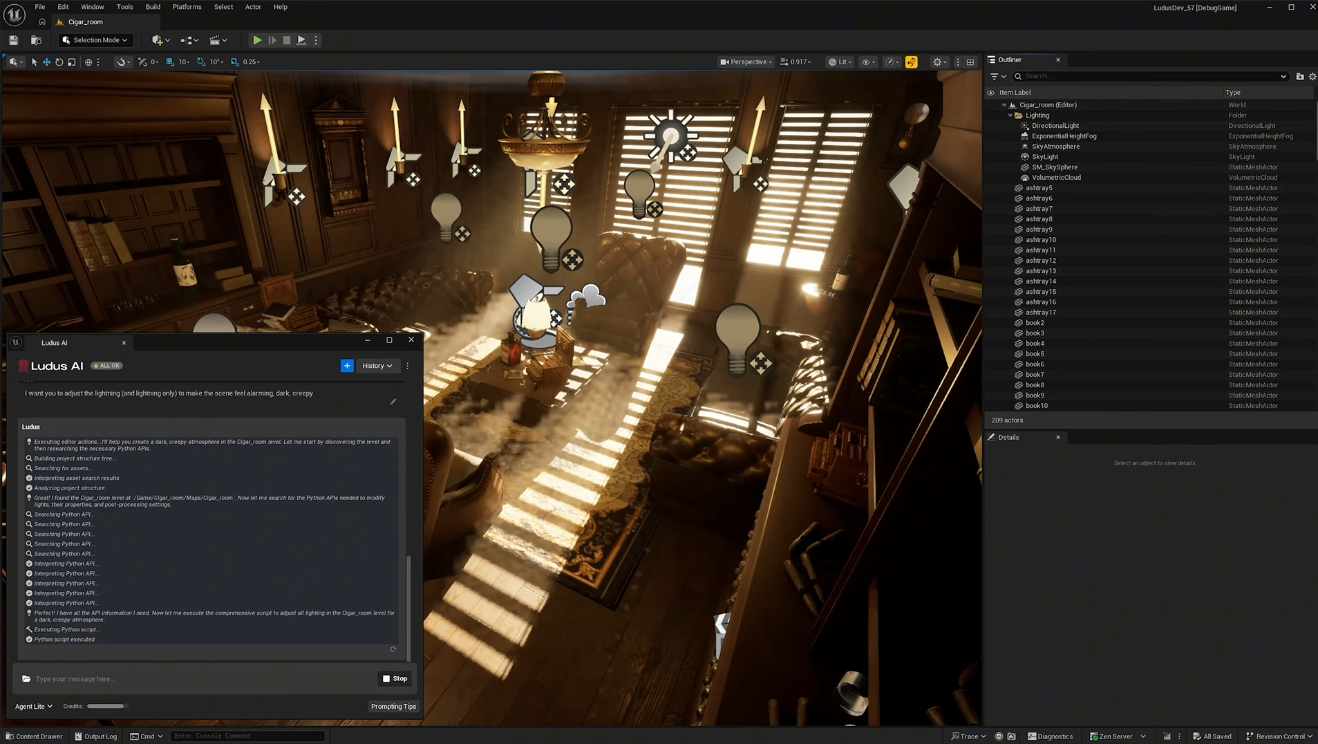This screenshot has width=1318, height=744.
Task: Collapse Cigar_room (Editor) world tree node
Action: click(x=1004, y=105)
